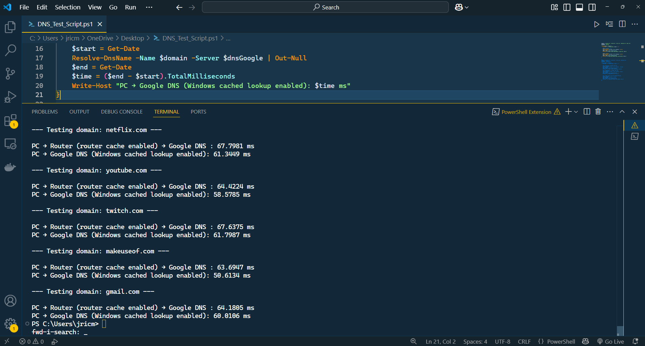Open new terminal launch profile dropdown
Viewport: 645px width, 346px height.
pyautogui.click(x=576, y=112)
